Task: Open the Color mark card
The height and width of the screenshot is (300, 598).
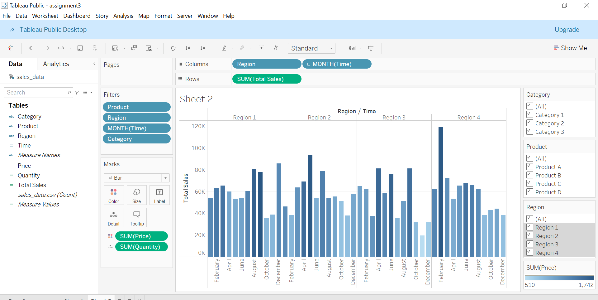Action: tap(114, 195)
